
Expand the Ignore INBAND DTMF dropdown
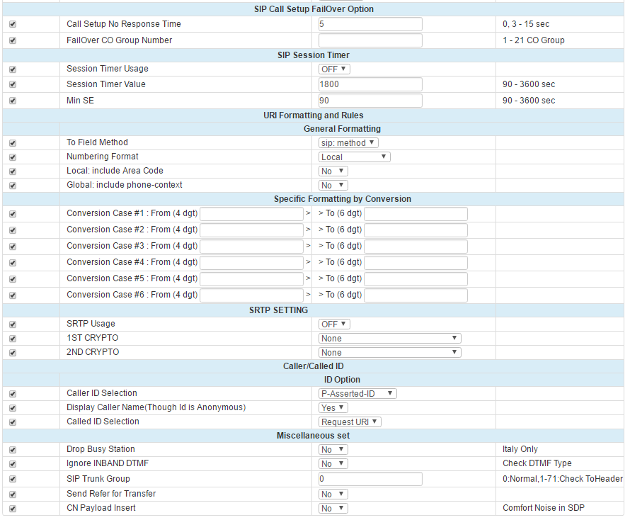pos(333,464)
